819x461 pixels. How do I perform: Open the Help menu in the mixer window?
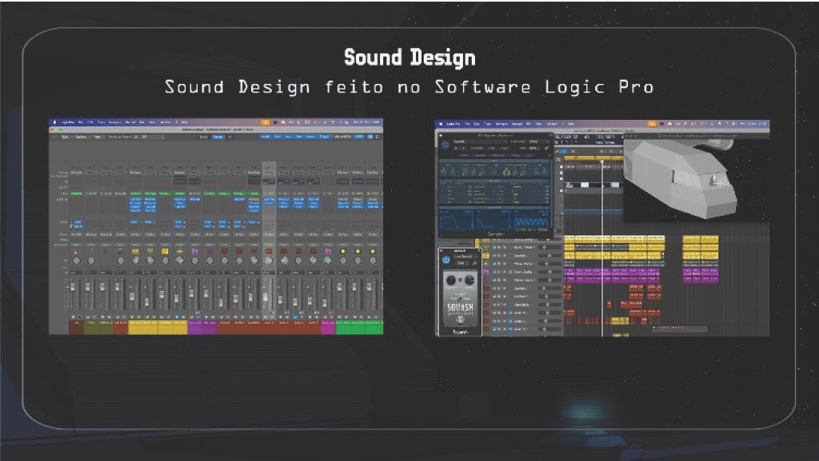pos(185,122)
